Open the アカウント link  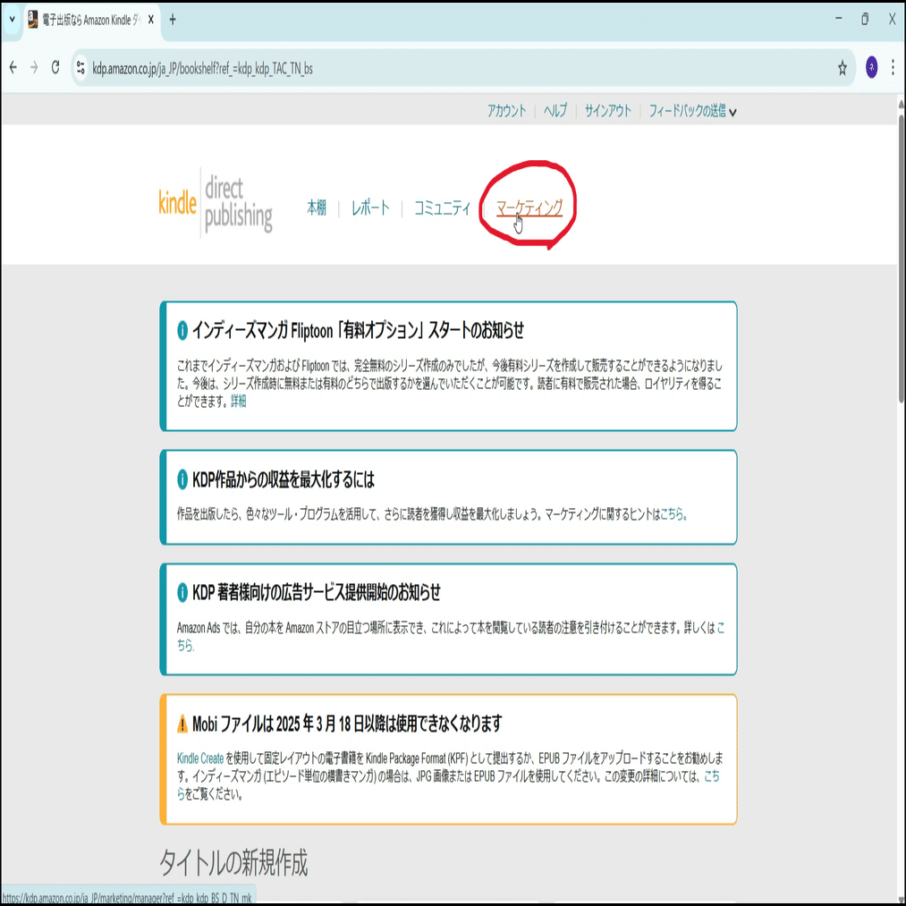tap(507, 110)
